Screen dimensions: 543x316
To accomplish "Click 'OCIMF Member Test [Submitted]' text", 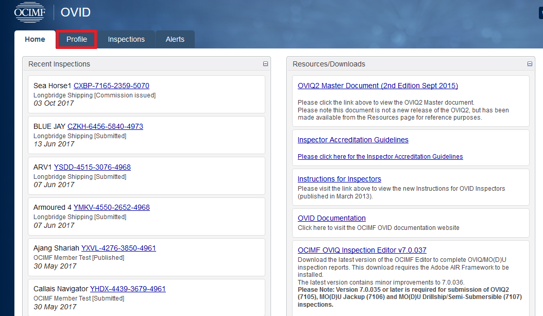I will 79,298.
